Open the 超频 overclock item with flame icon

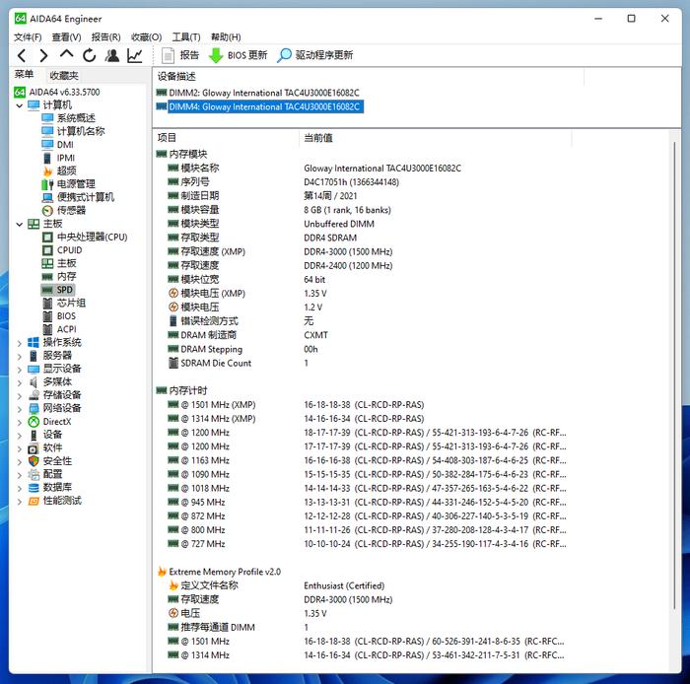tap(59, 171)
